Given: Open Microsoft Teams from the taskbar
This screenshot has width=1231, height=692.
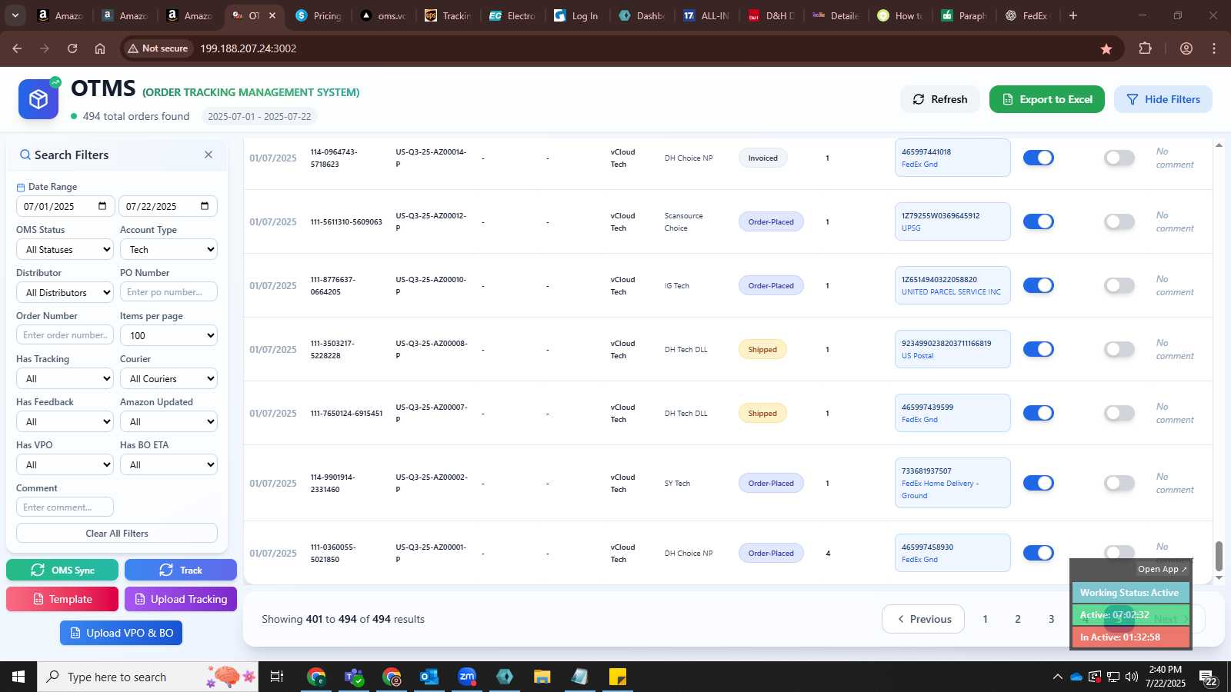Looking at the screenshot, I should [x=354, y=677].
